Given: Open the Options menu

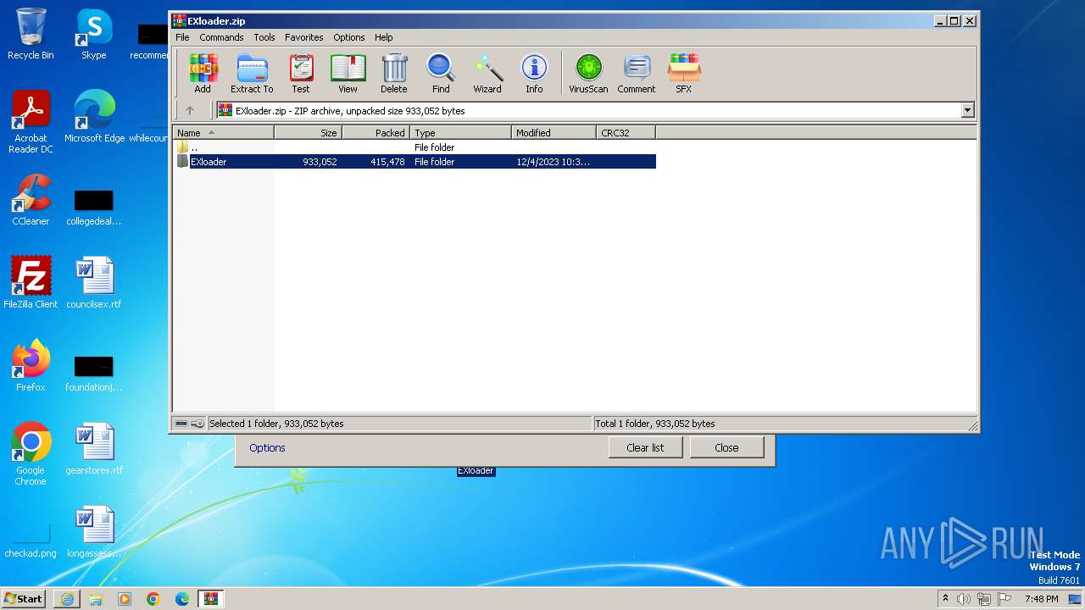Looking at the screenshot, I should coord(349,37).
